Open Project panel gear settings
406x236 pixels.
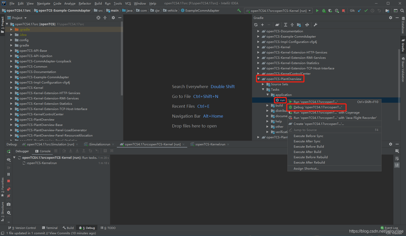point(113,18)
